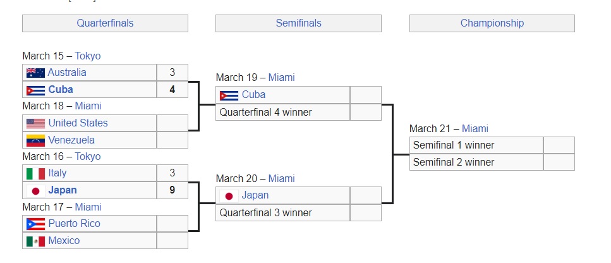
Task: Open the Puerto Rico team link
Action: (74, 224)
